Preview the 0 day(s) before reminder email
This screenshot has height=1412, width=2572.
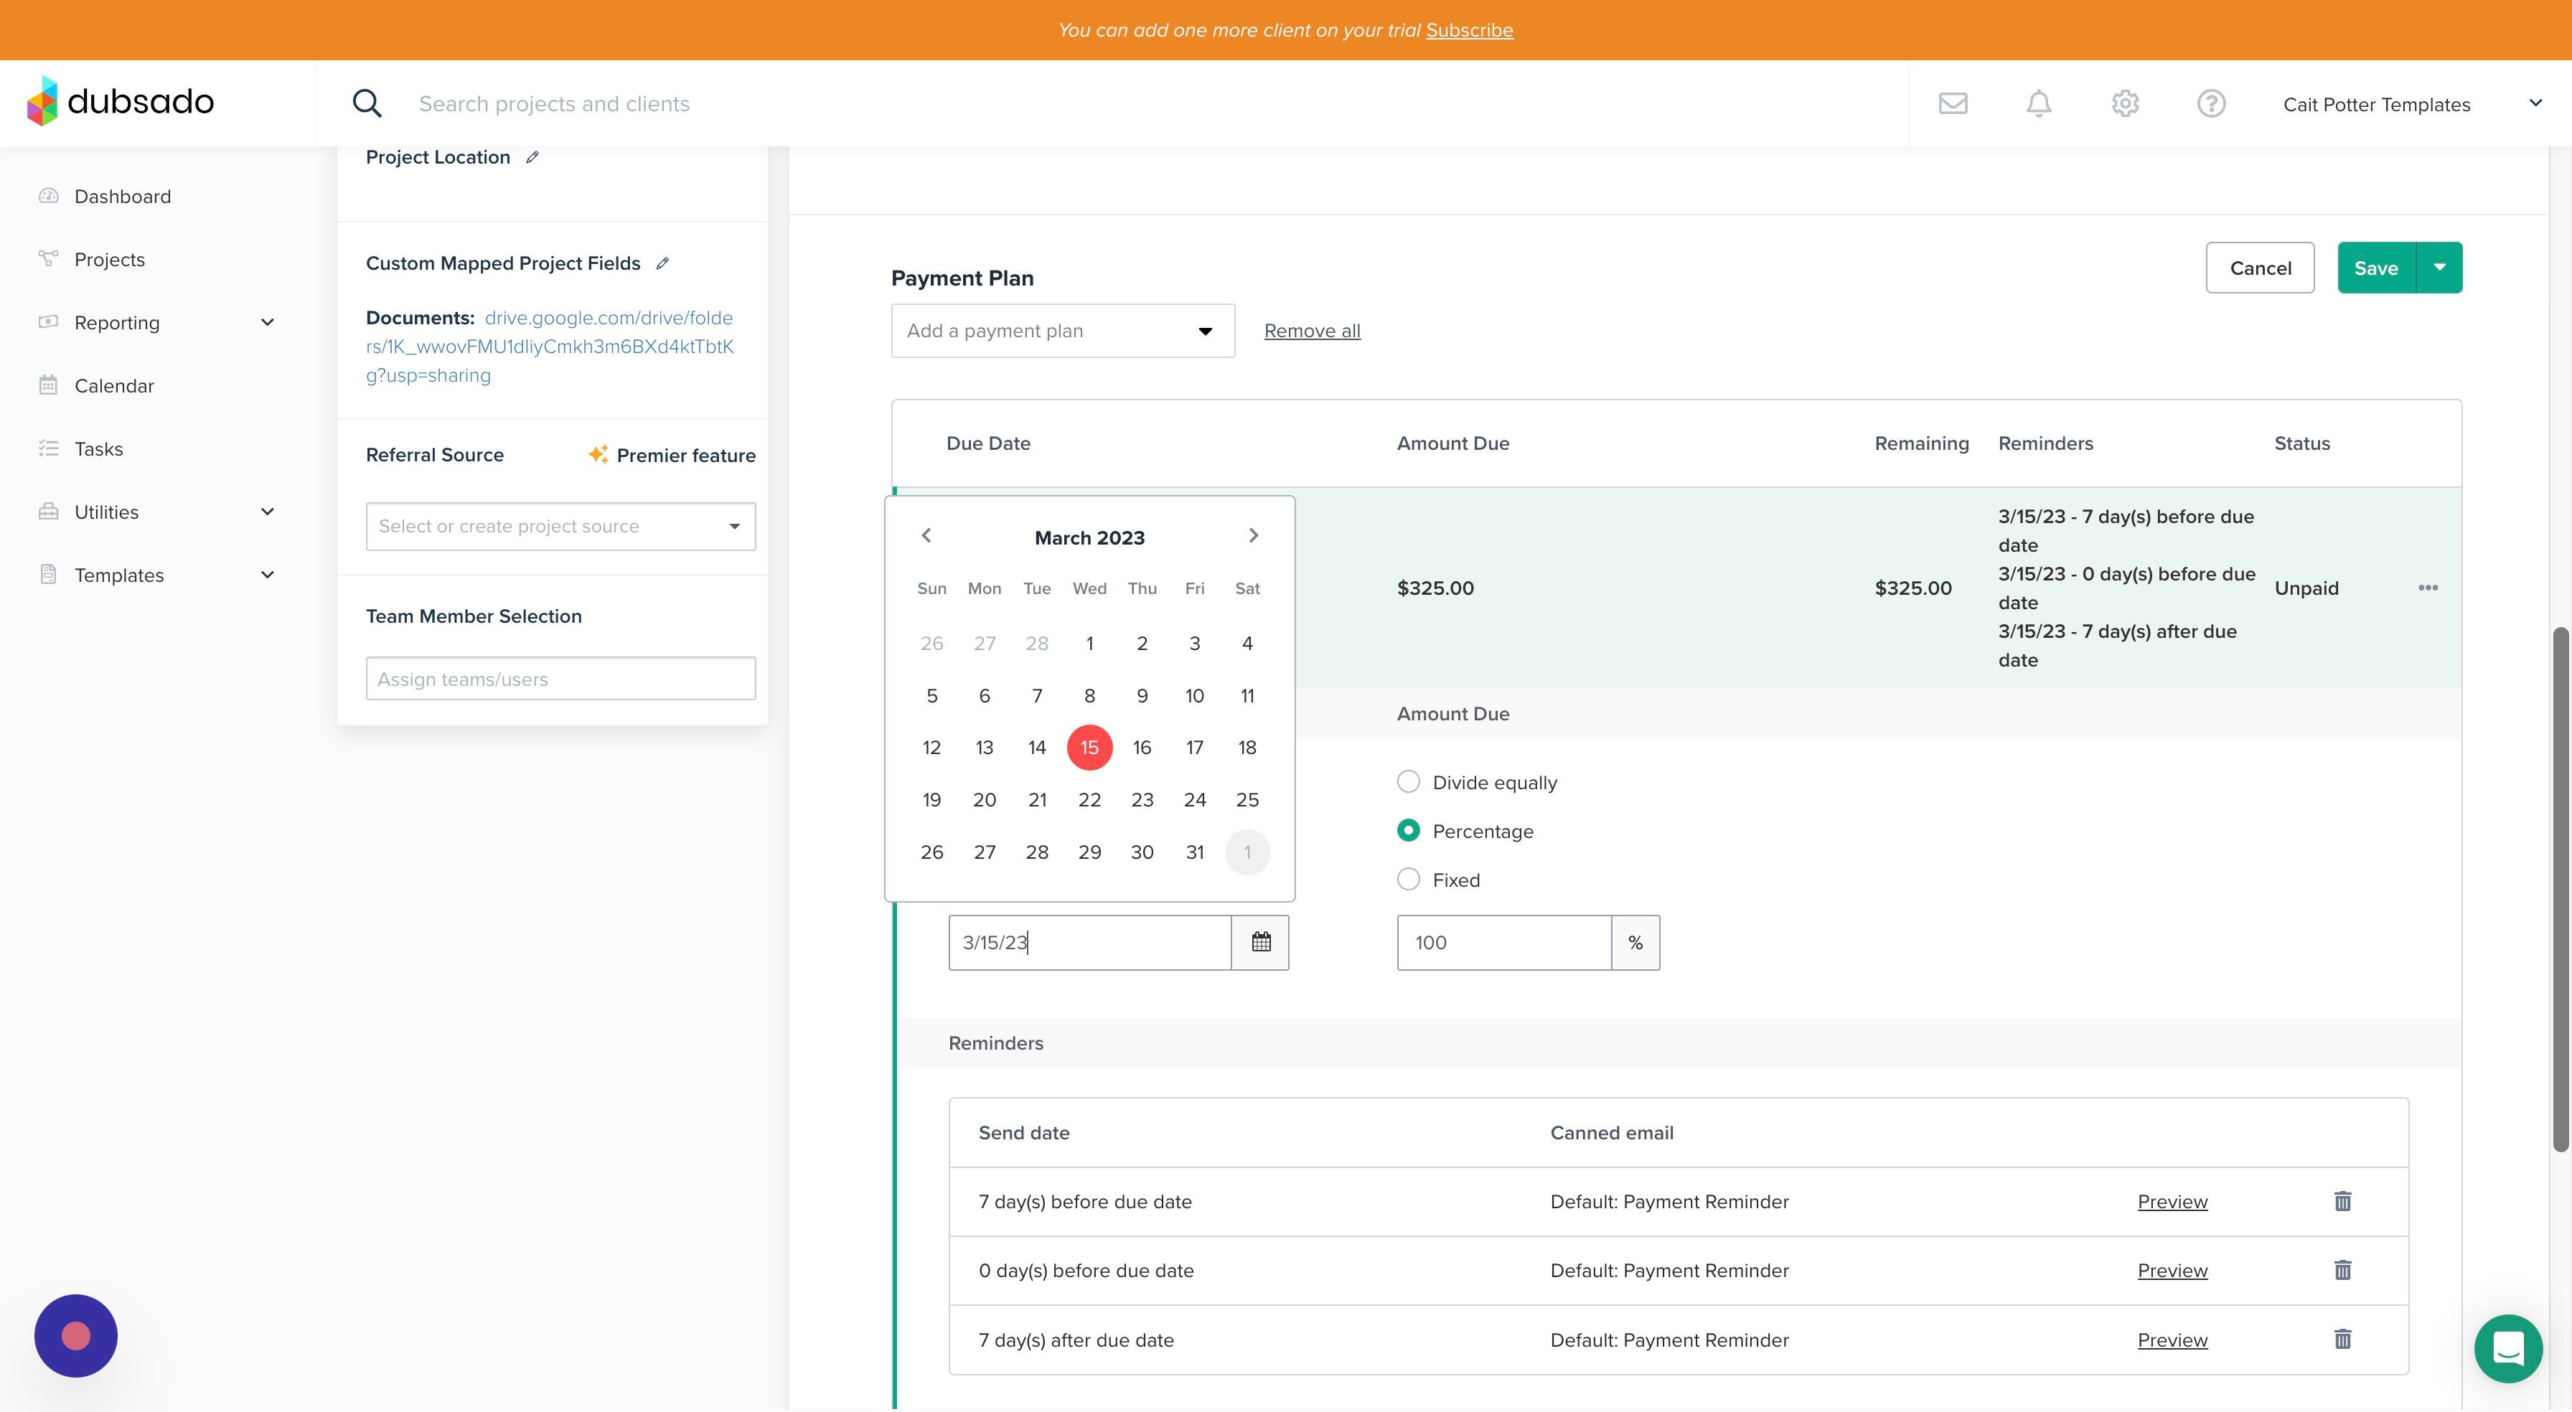point(2172,1270)
